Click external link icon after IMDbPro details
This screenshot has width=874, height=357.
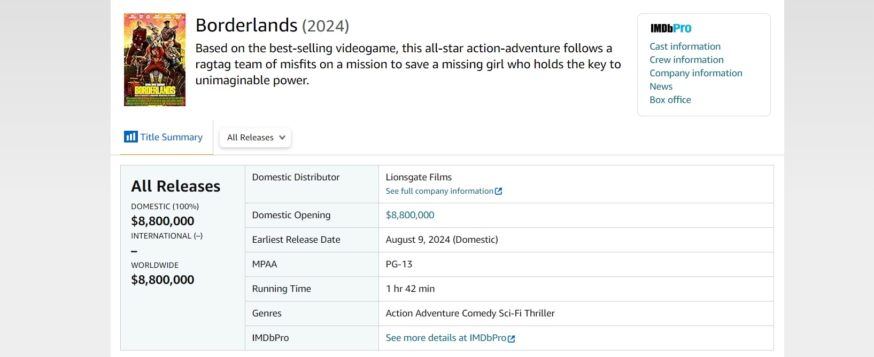512,338
